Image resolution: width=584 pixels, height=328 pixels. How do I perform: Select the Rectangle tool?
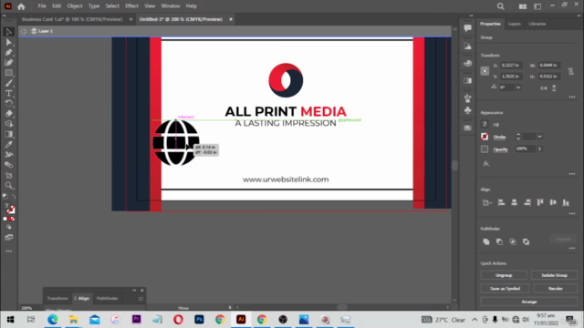8,73
